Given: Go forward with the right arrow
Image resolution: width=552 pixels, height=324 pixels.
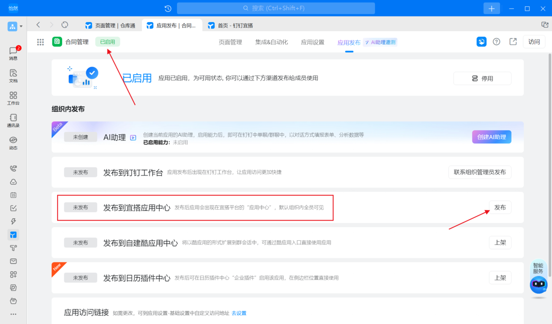Looking at the screenshot, I should click(52, 25).
